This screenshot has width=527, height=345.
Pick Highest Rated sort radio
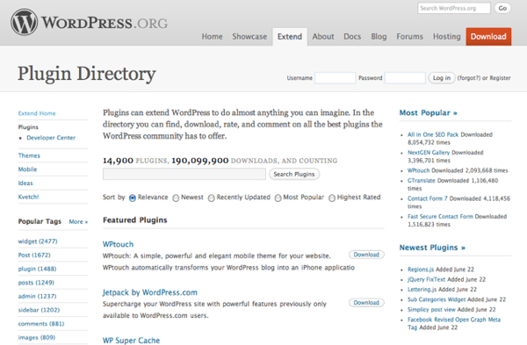click(x=332, y=198)
